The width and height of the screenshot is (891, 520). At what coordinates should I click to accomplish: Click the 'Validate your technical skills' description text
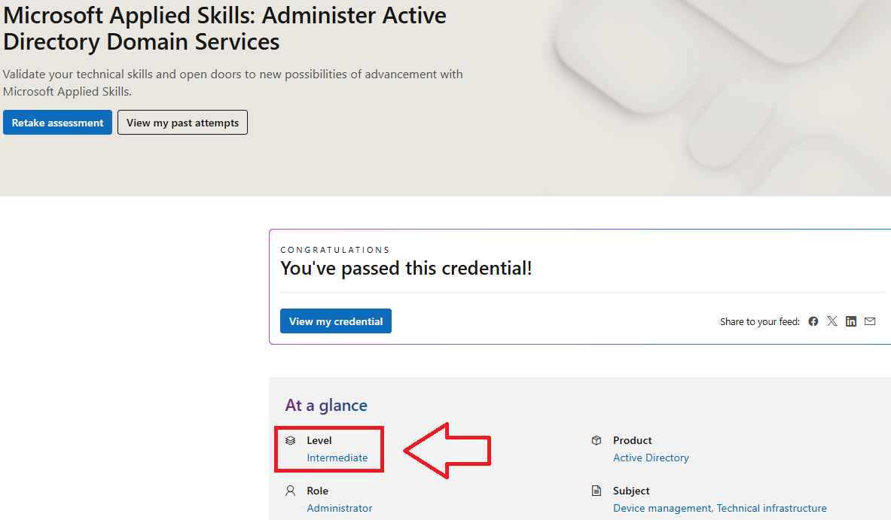point(233,83)
